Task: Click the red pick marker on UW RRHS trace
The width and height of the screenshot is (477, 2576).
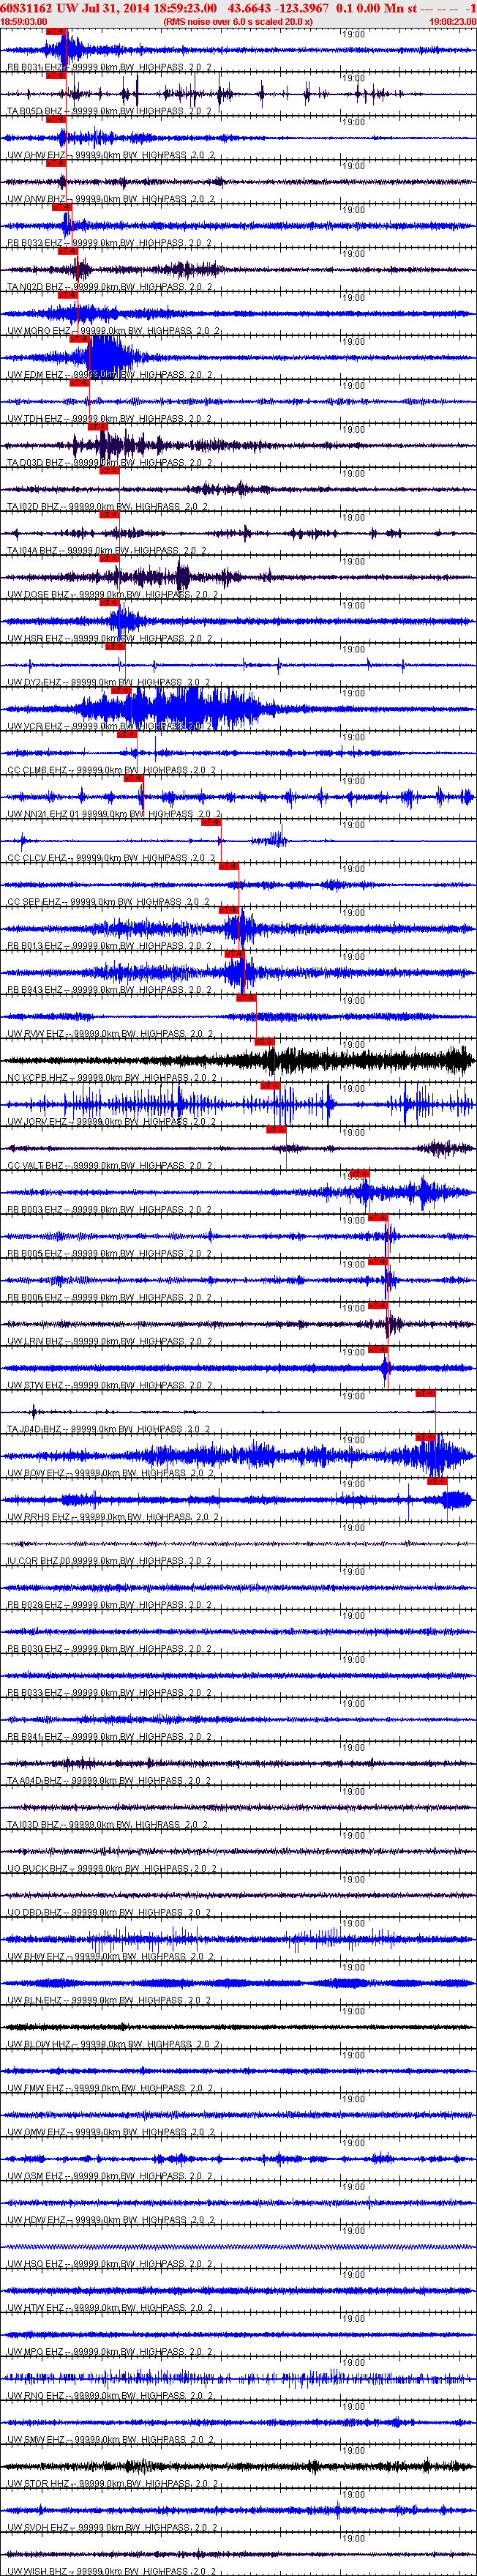Action: (x=437, y=1481)
